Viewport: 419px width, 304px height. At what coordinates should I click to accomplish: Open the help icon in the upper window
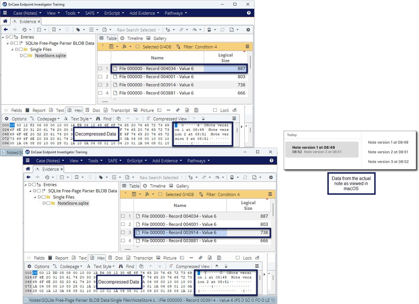click(x=249, y=13)
